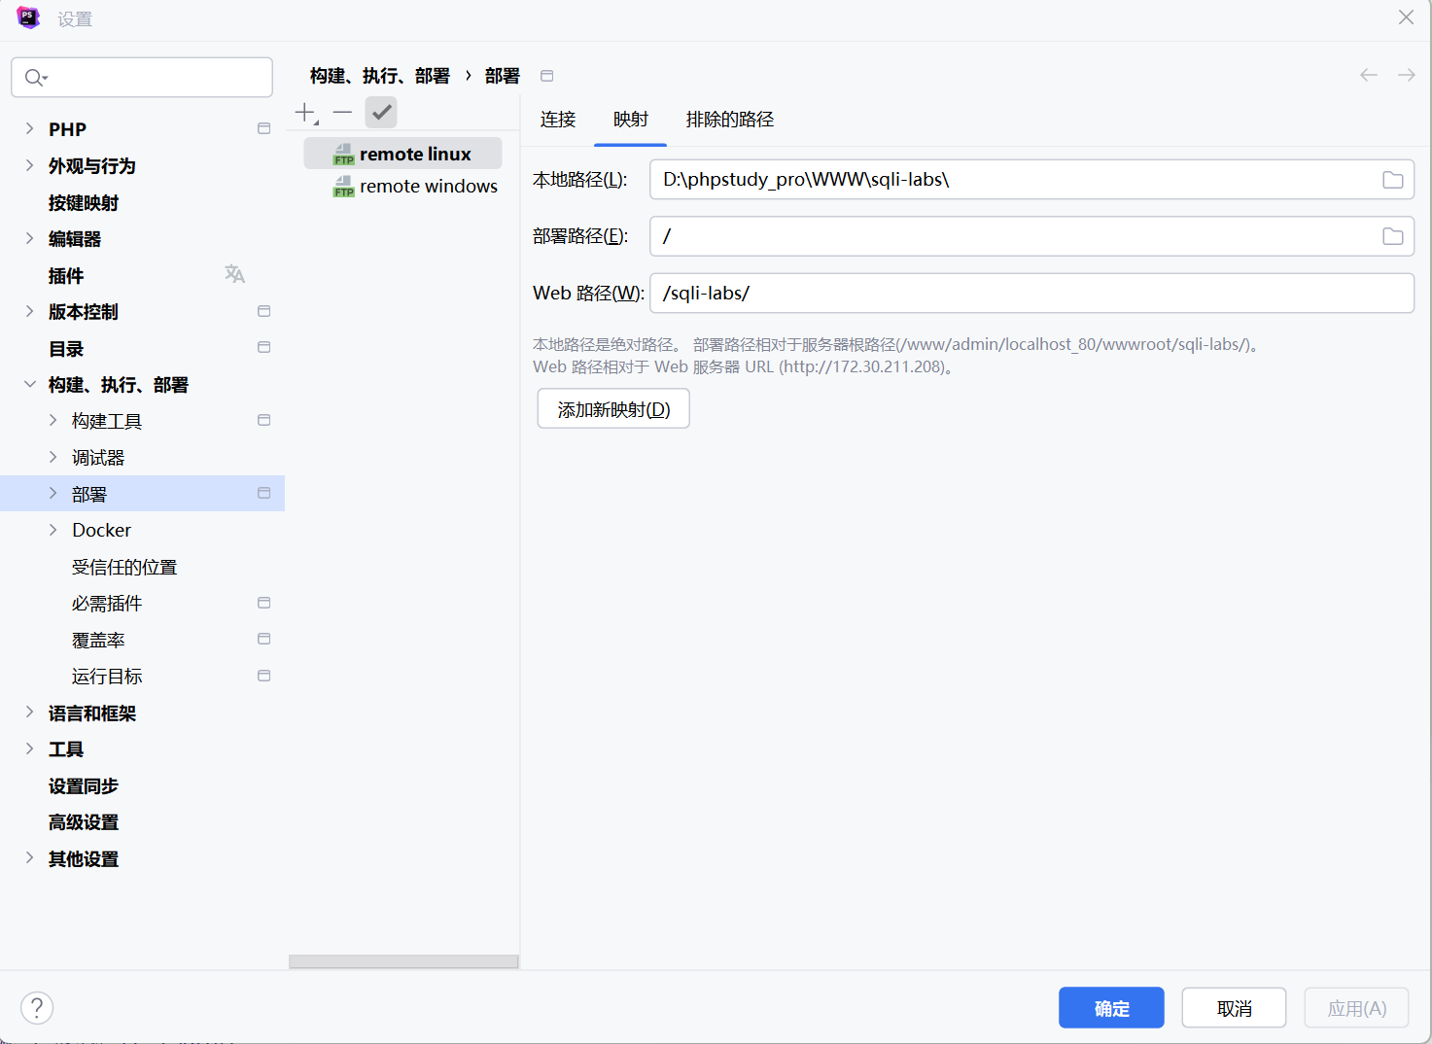
Task: Open the 排除的路径 tab
Action: pos(729,120)
